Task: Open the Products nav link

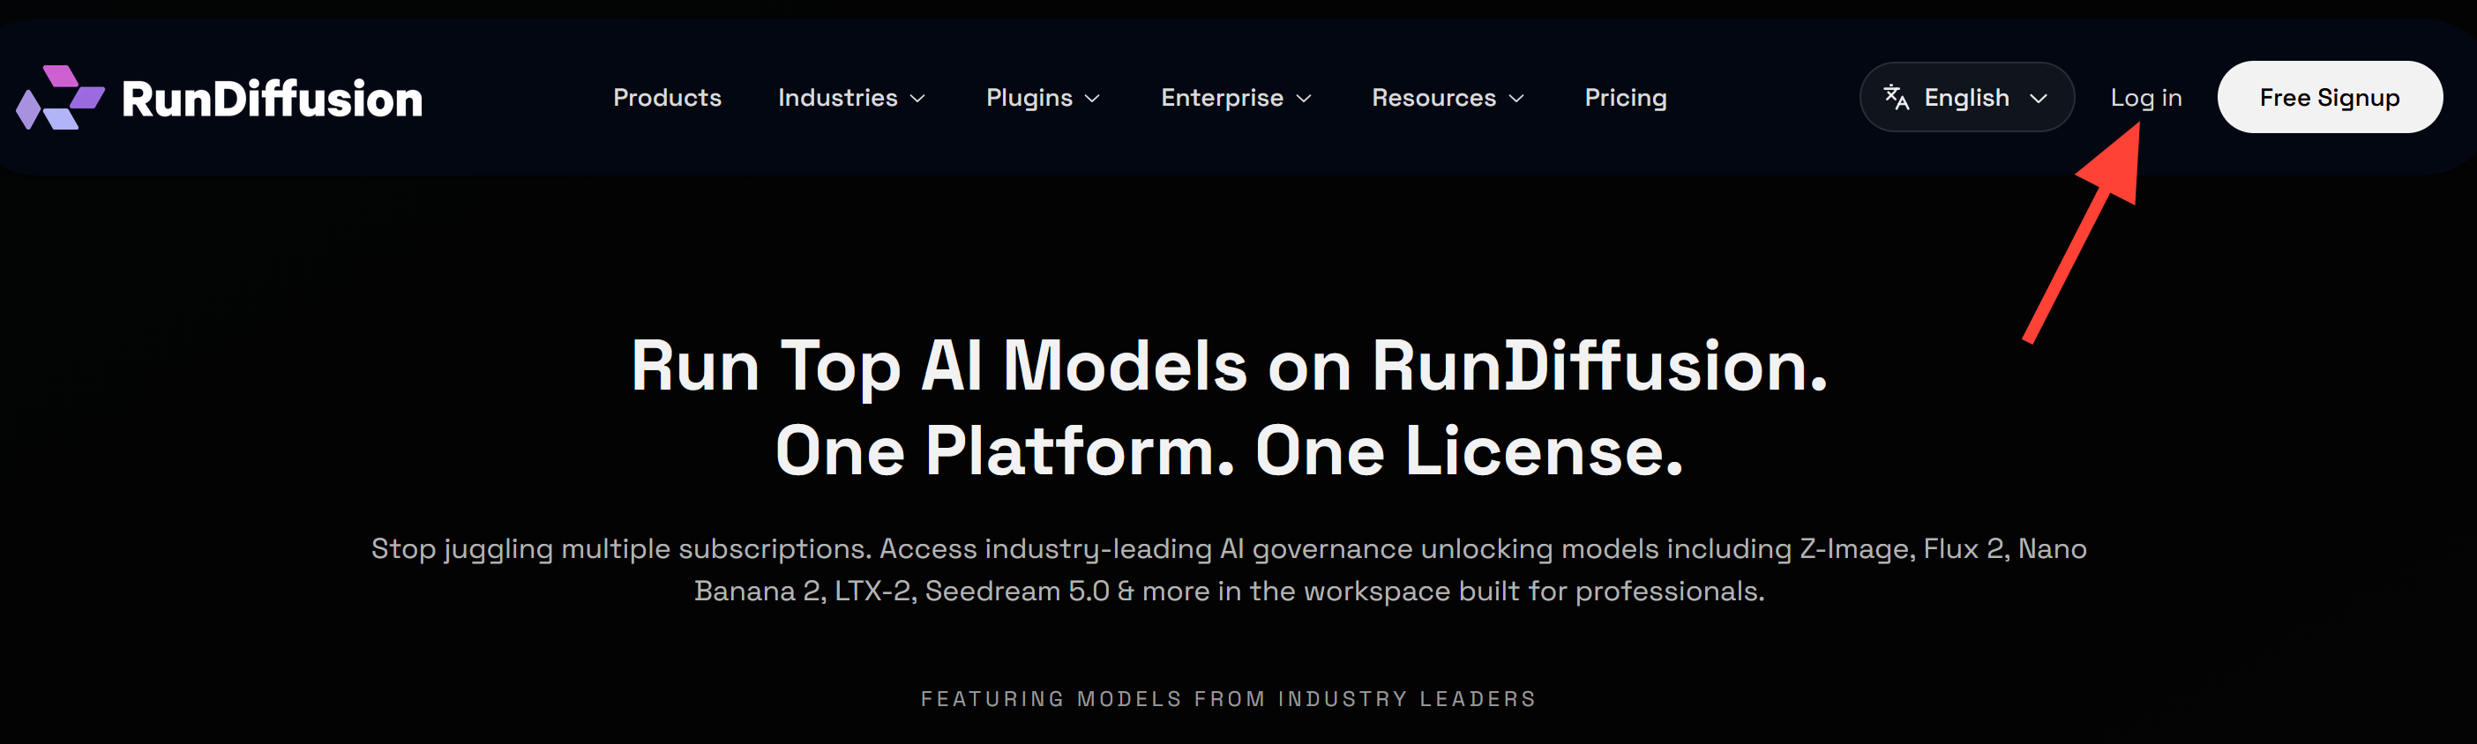Action: (668, 97)
